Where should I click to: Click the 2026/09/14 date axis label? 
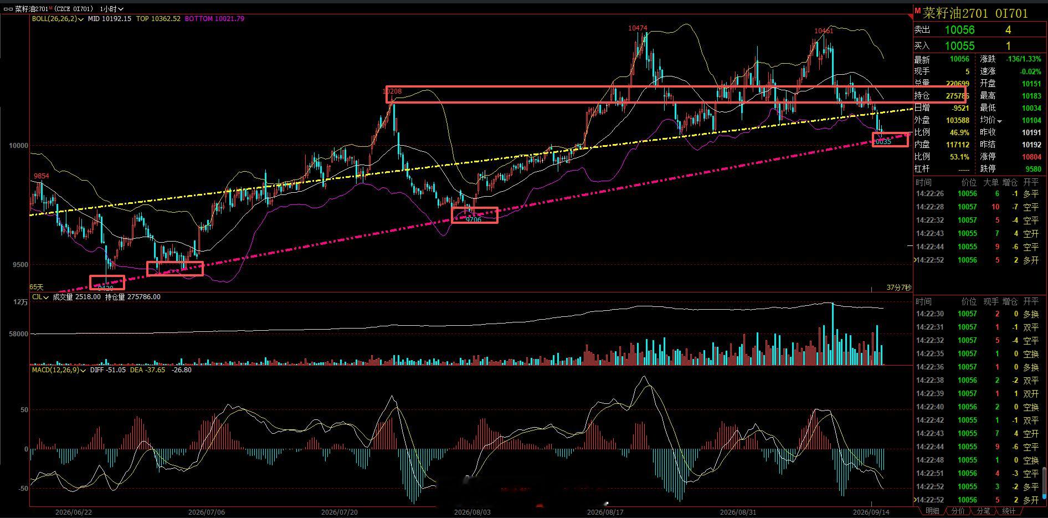coord(871,512)
